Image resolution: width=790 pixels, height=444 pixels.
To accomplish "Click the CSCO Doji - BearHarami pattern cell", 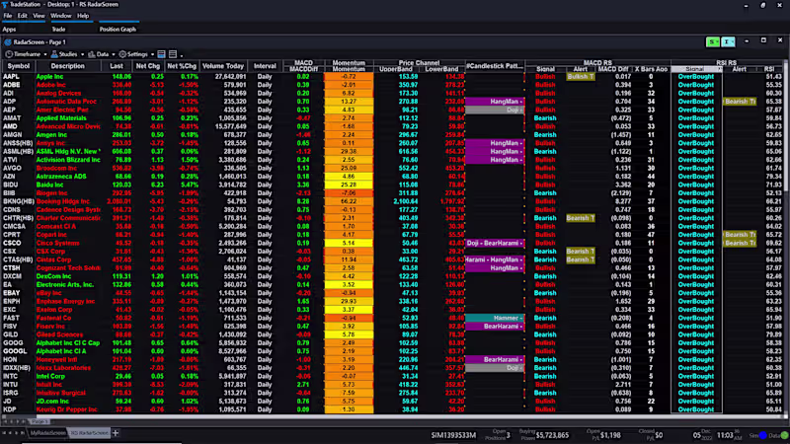I will pos(495,243).
